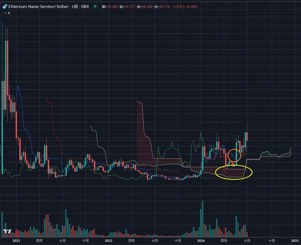The image size is (301, 245).
Task: Click the Ethereum Name Service coin logo icon
Action: coord(5,7)
